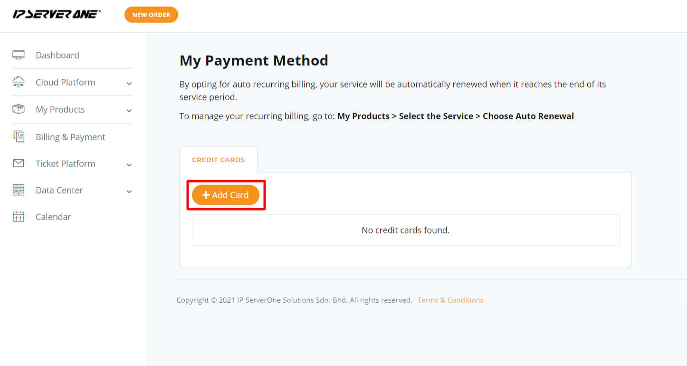This screenshot has width=687, height=366.
Task: Open the Dashboard menu item
Action: pyautogui.click(x=57, y=55)
